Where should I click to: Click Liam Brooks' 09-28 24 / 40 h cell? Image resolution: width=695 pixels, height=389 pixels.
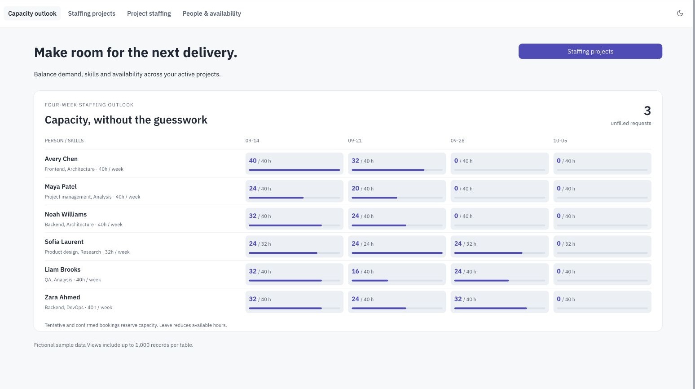(x=500, y=274)
